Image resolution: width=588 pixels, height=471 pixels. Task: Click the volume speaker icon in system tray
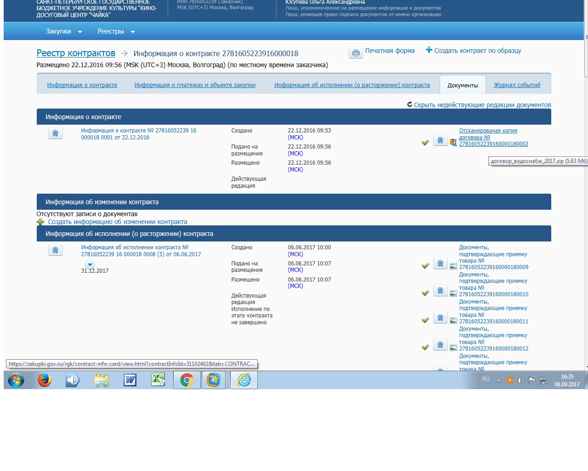pos(520,380)
